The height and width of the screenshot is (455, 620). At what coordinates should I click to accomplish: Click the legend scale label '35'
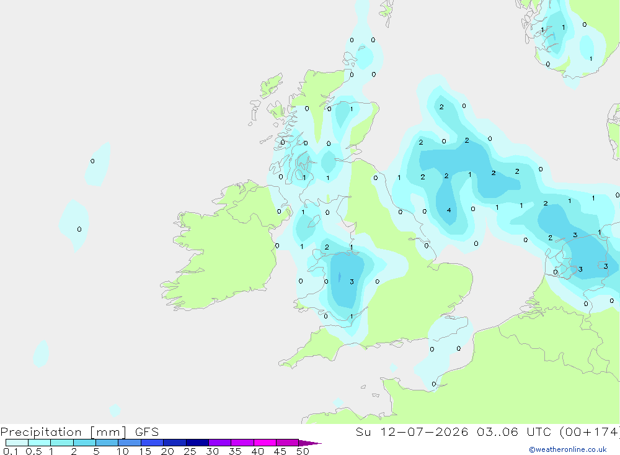235,451
